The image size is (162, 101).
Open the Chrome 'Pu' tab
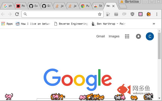[x=85, y=6]
